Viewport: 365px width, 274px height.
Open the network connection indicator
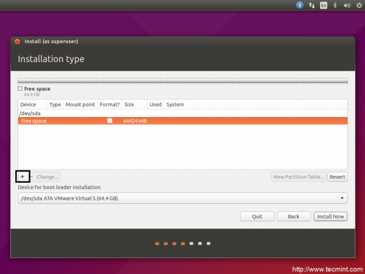(x=311, y=5)
